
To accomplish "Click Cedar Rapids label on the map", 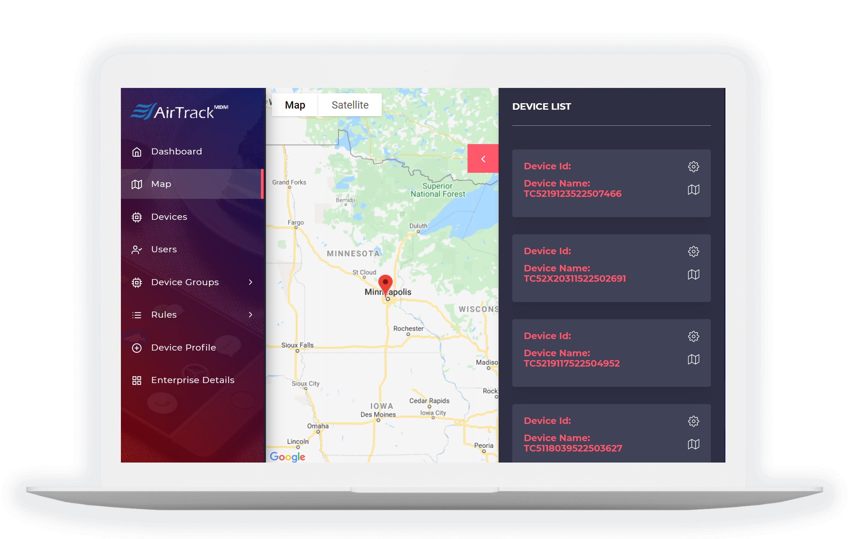I will pyautogui.click(x=429, y=401).
